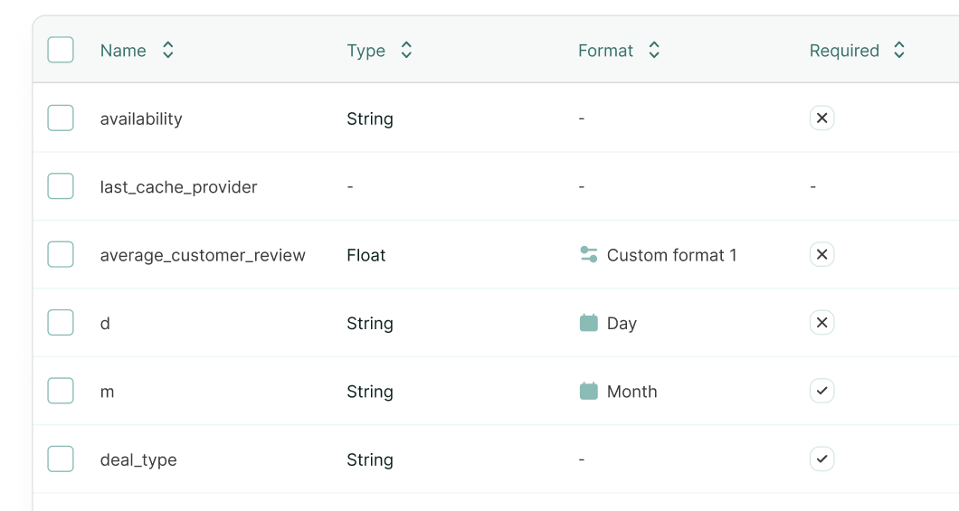Viewport: 959px width, 511px height.
Task: Click the X required icon for average_customer_review
Action: click(x=821, y=255)
